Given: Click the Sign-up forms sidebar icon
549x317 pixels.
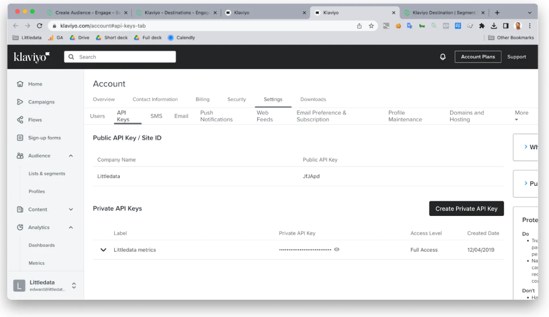Looking at the screenshot, I should click(x=20, y=138).
